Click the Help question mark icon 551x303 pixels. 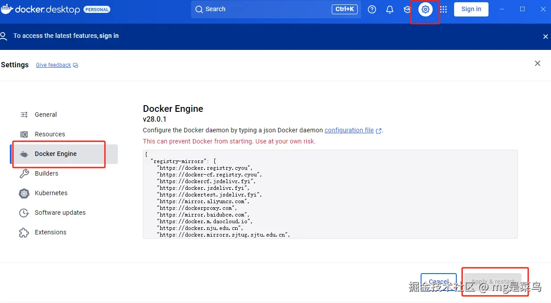(x=372, y=9)
